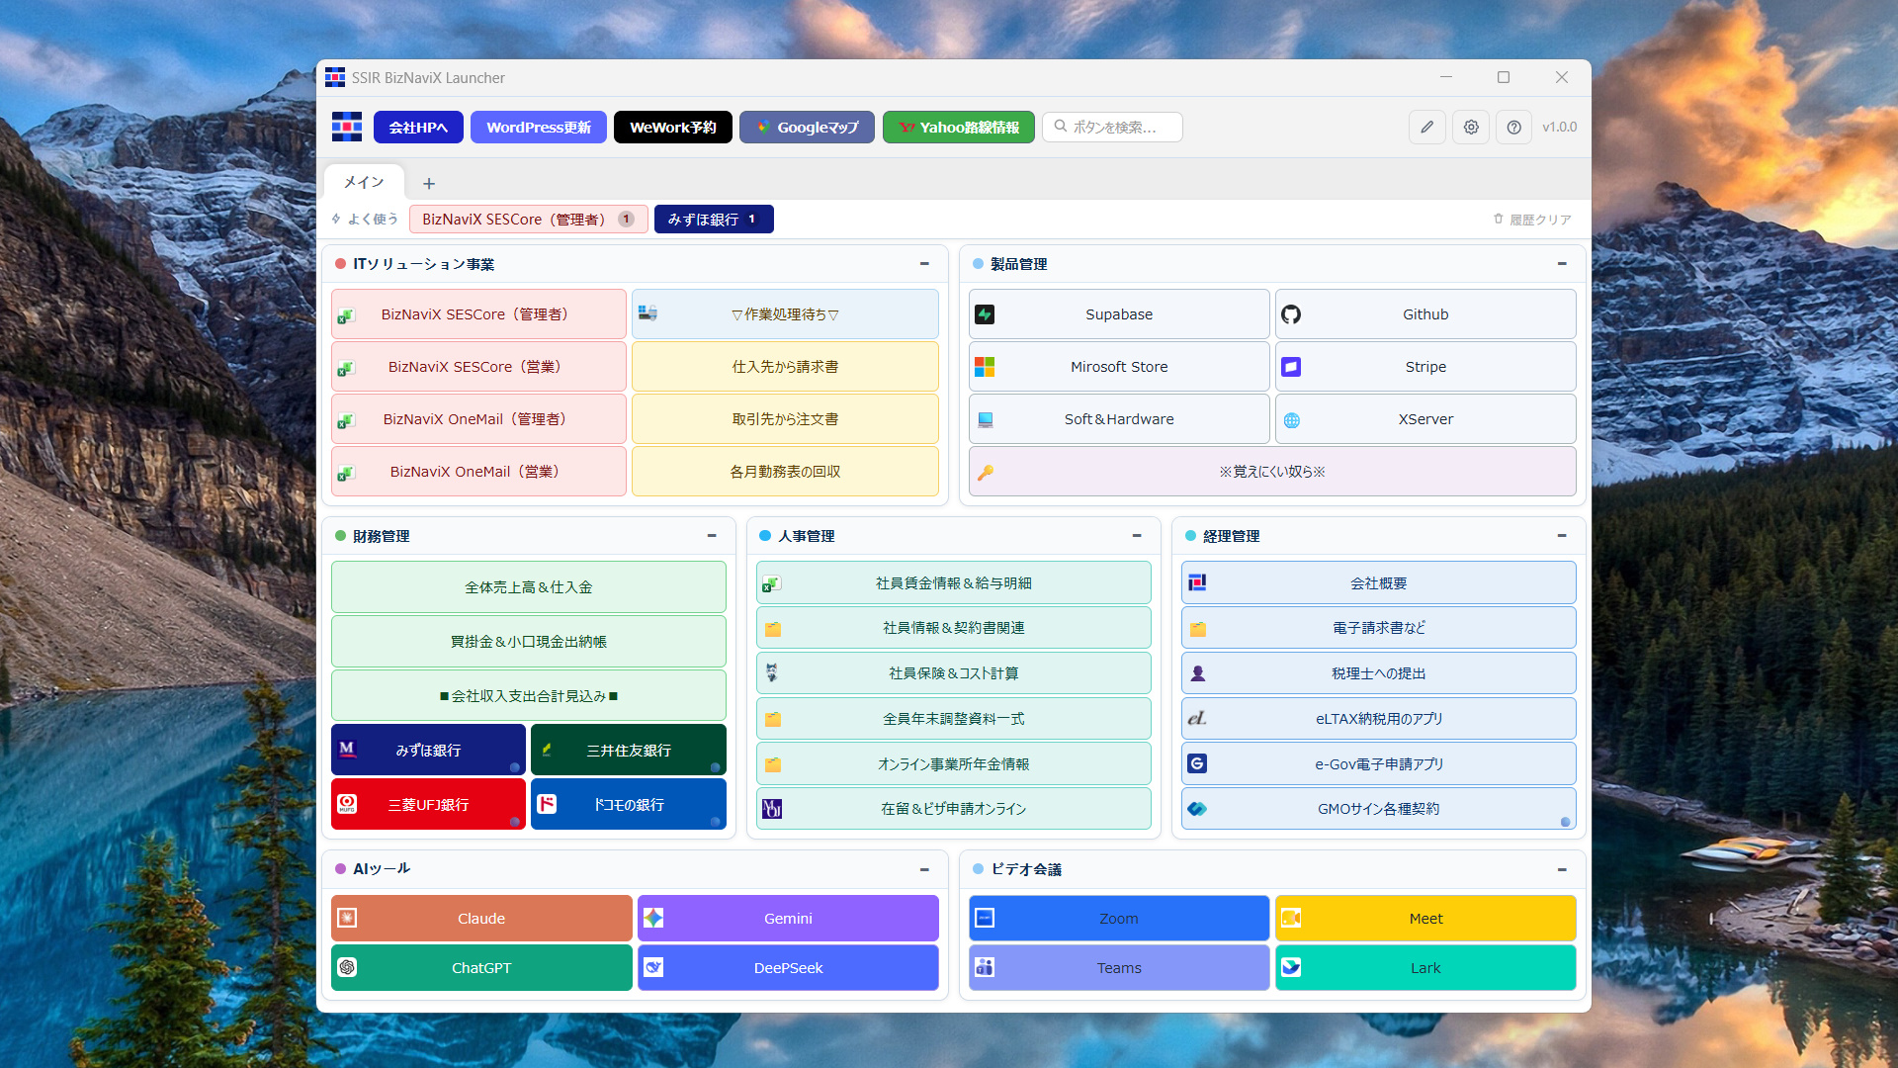
Task: Open みずほ銀行 in frequently used bar
Action: coord(714,220)
